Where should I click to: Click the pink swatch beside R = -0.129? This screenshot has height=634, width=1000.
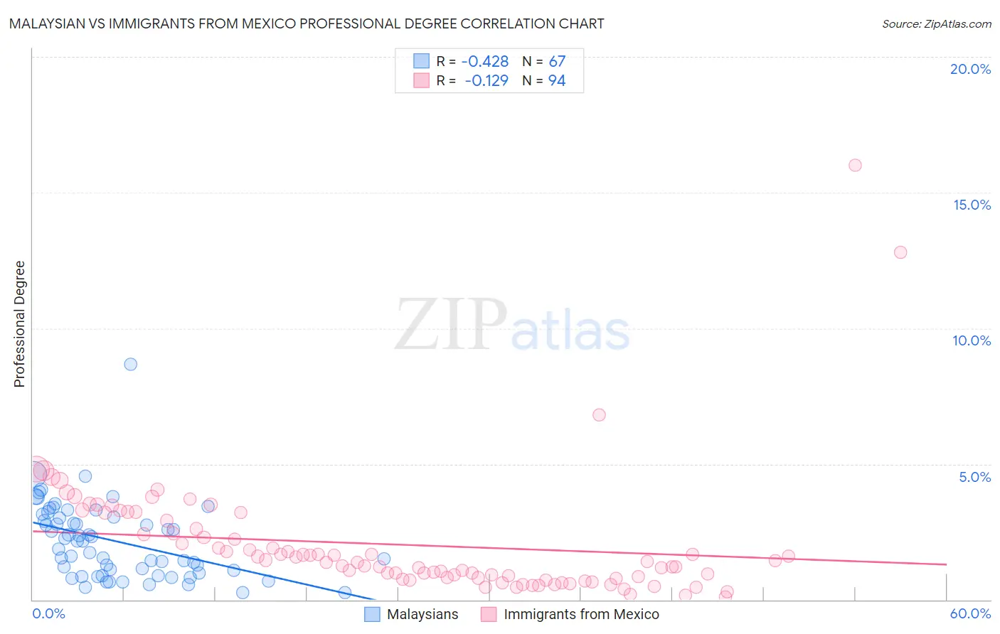422,80
